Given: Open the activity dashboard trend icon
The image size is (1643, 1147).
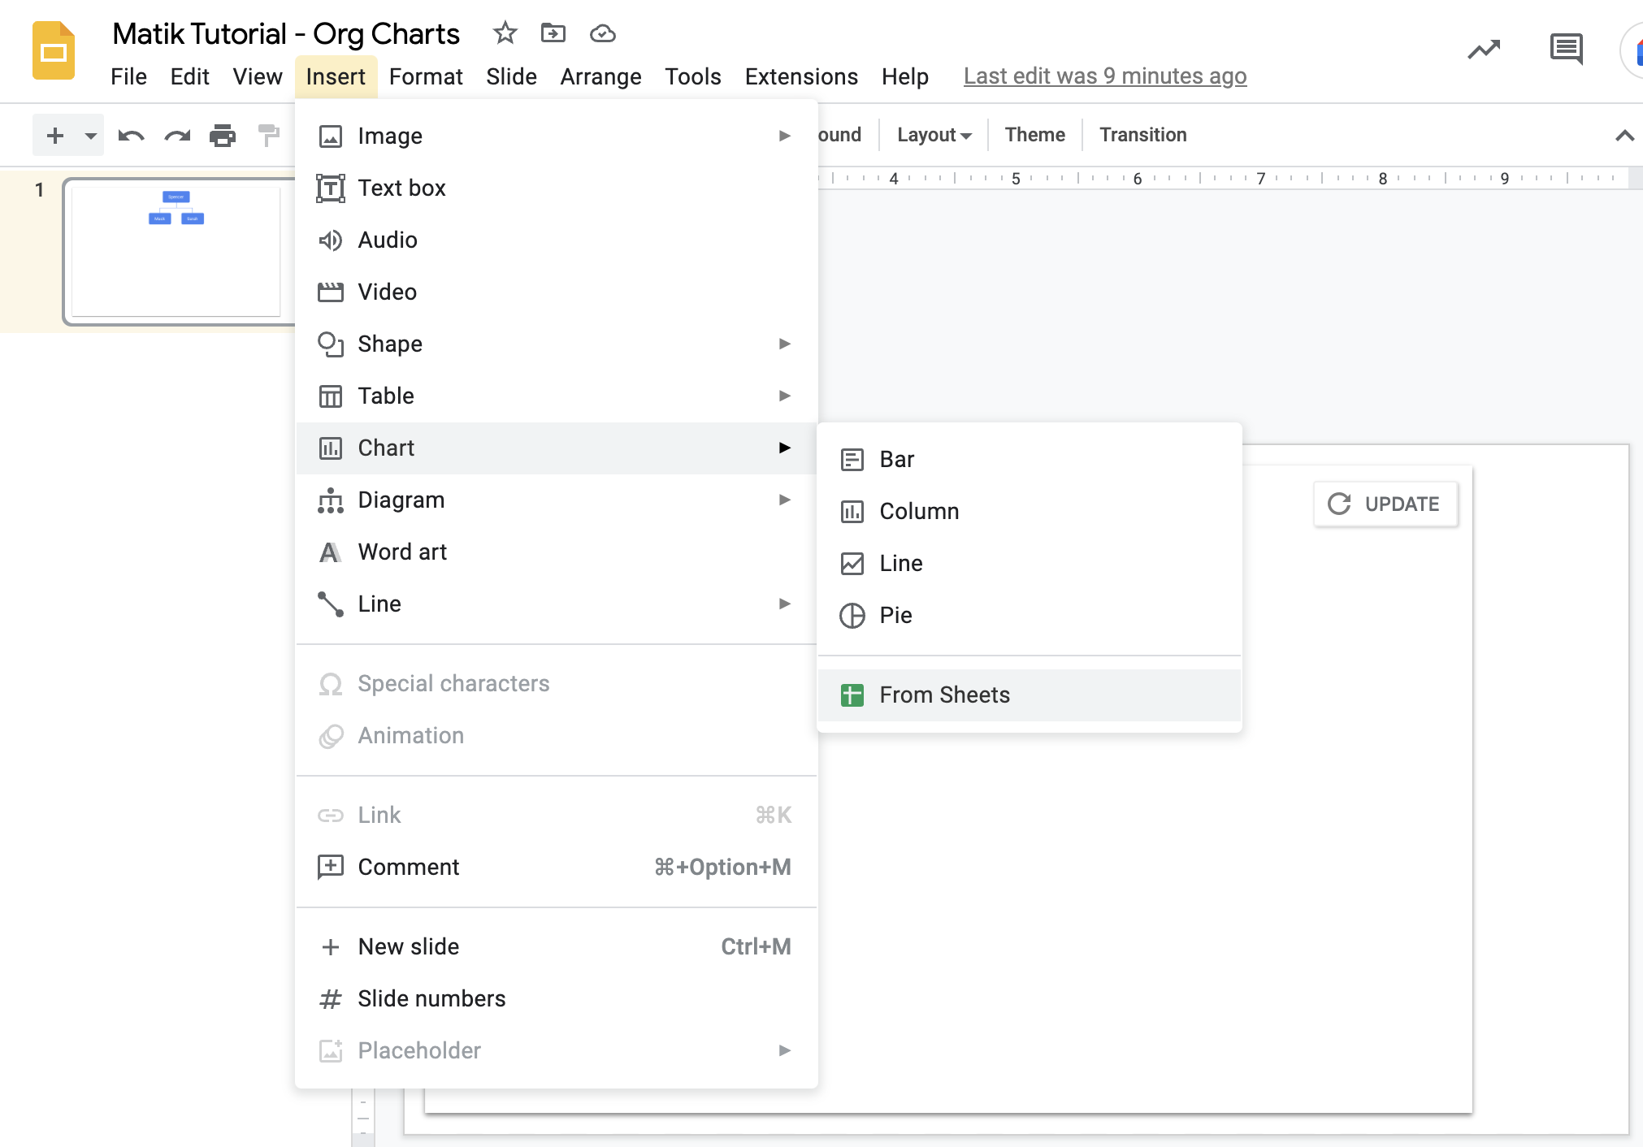Looking at the screenshot, I should [x=1484, y=50].
